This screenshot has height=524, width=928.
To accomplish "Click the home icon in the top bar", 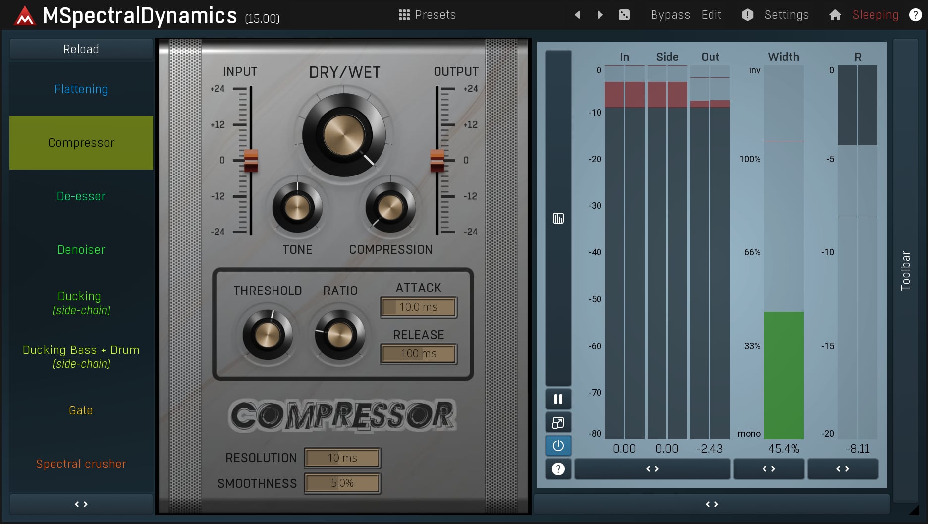I will coord(835,15).
